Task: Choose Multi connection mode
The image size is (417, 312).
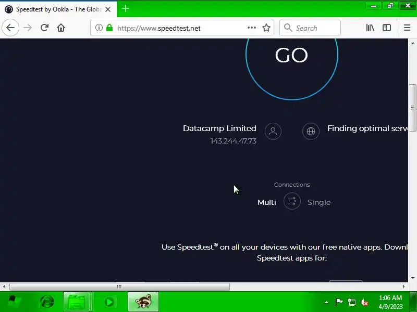Action: (x=267, y=202)
